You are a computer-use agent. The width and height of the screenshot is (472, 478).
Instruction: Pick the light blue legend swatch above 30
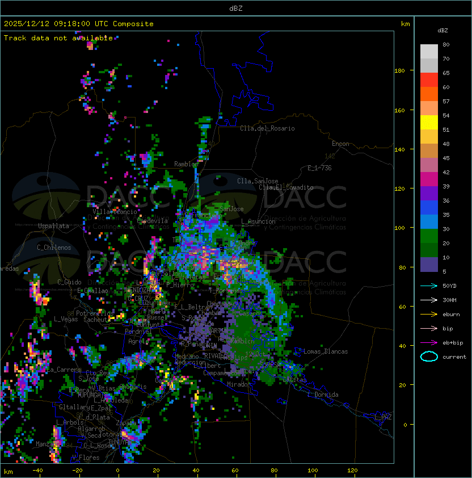[x=429, y=221]
